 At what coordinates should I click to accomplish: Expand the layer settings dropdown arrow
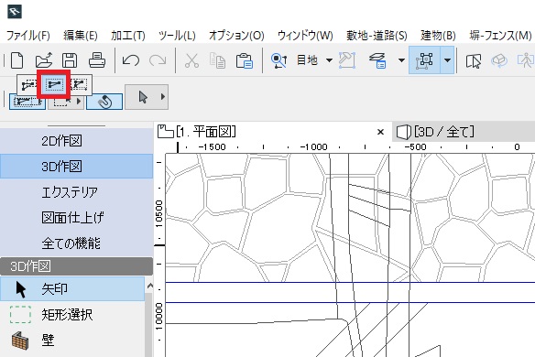(x=401, y=60)
